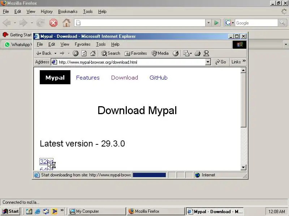Open the IE Back history dropdown
The width and height of the screenshot is (289, 216).
coord(55,53)
